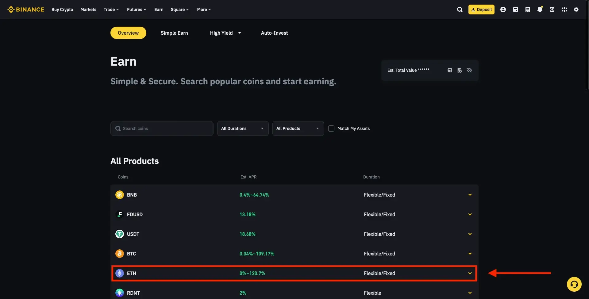Click the BNB coin icon
Viewport: 589px width, 299px height.
120,195
